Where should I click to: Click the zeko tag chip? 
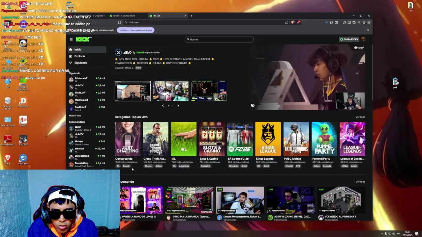138,68
